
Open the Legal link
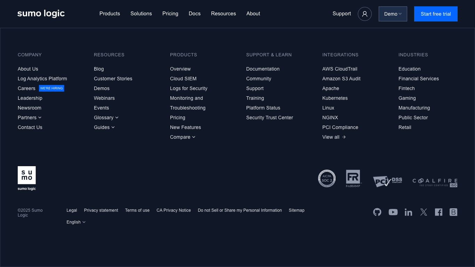tap(72, 210)
